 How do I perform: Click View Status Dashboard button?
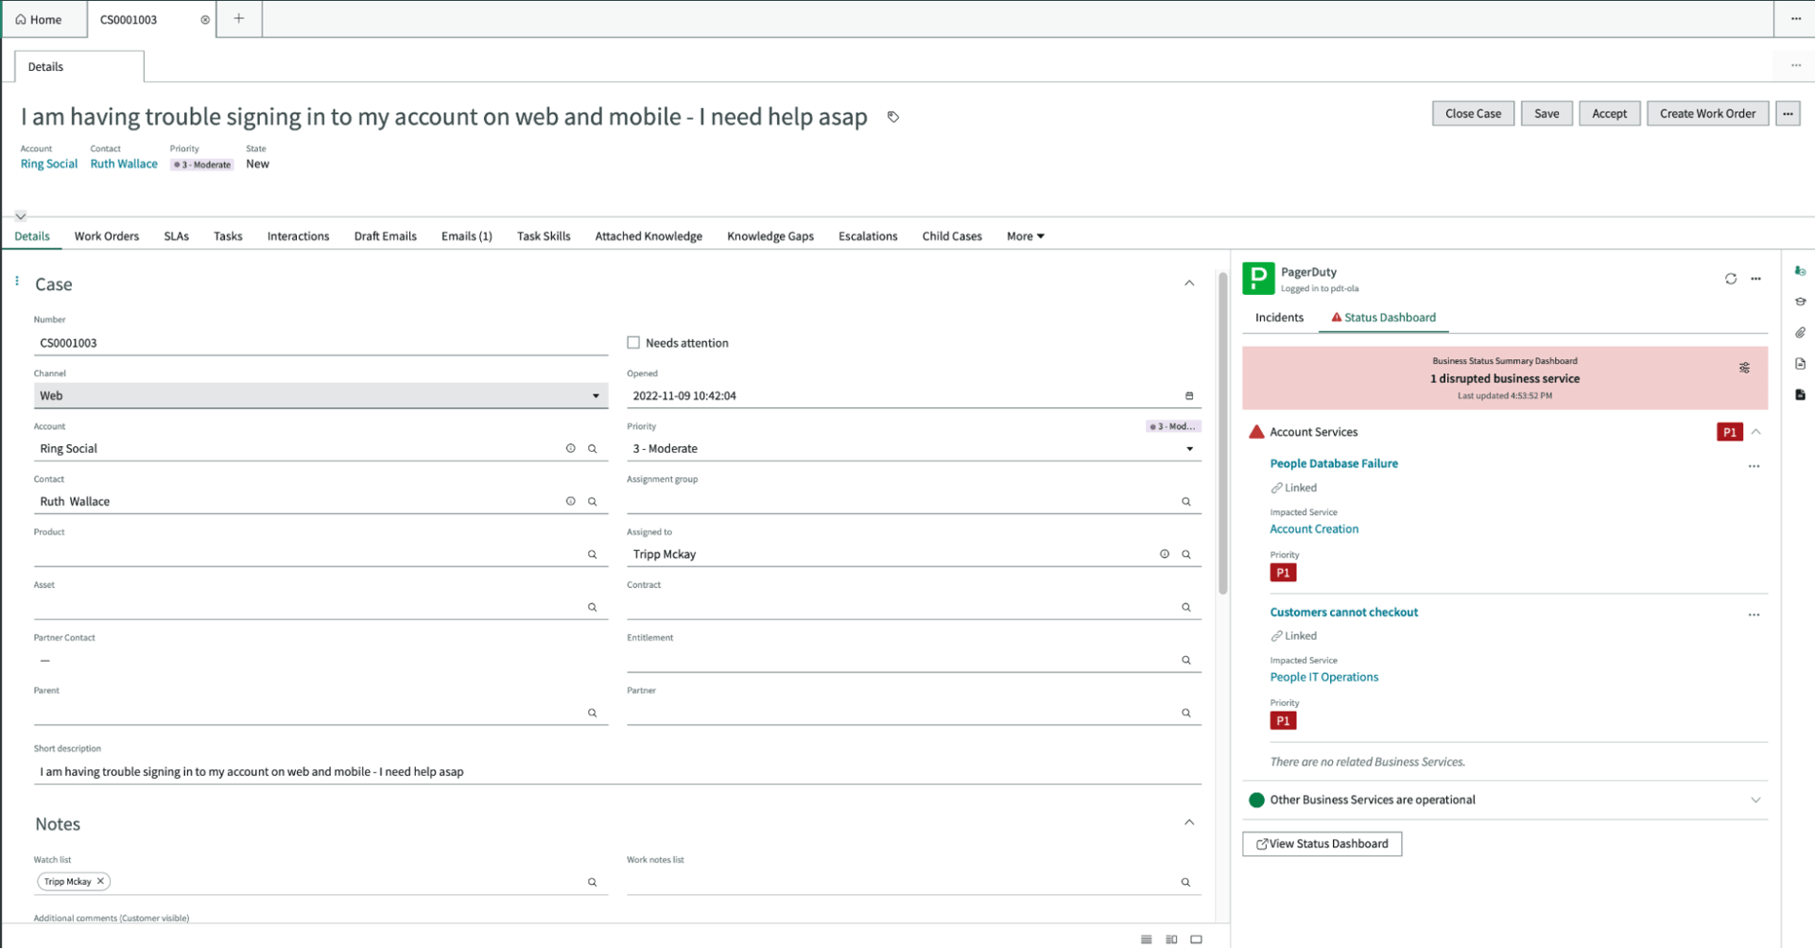coord(1321,844)
